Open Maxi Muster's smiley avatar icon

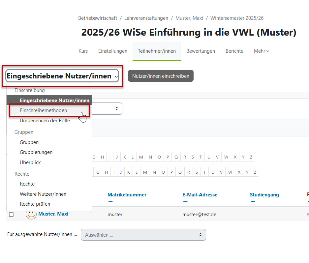tap(31, 214)
